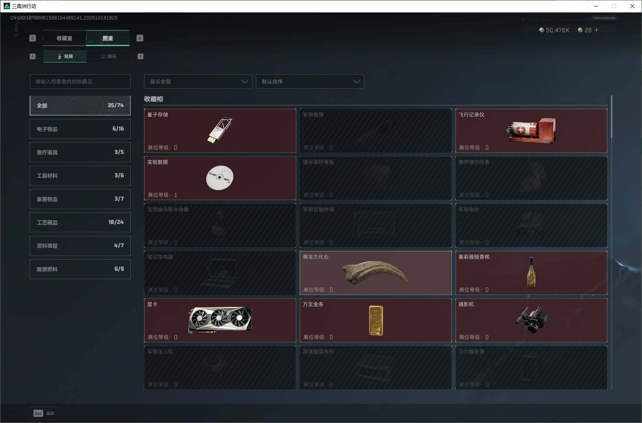642x423 pixels.
Task: Select the 工艺藏品 18/24 category
Action: point(80,222)
